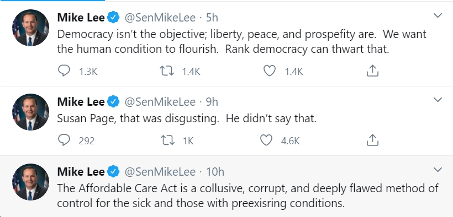Open the dropdown arrow on the 10h tweet
The height and width of the screenshot is (217, 453).
click(438, 170)
